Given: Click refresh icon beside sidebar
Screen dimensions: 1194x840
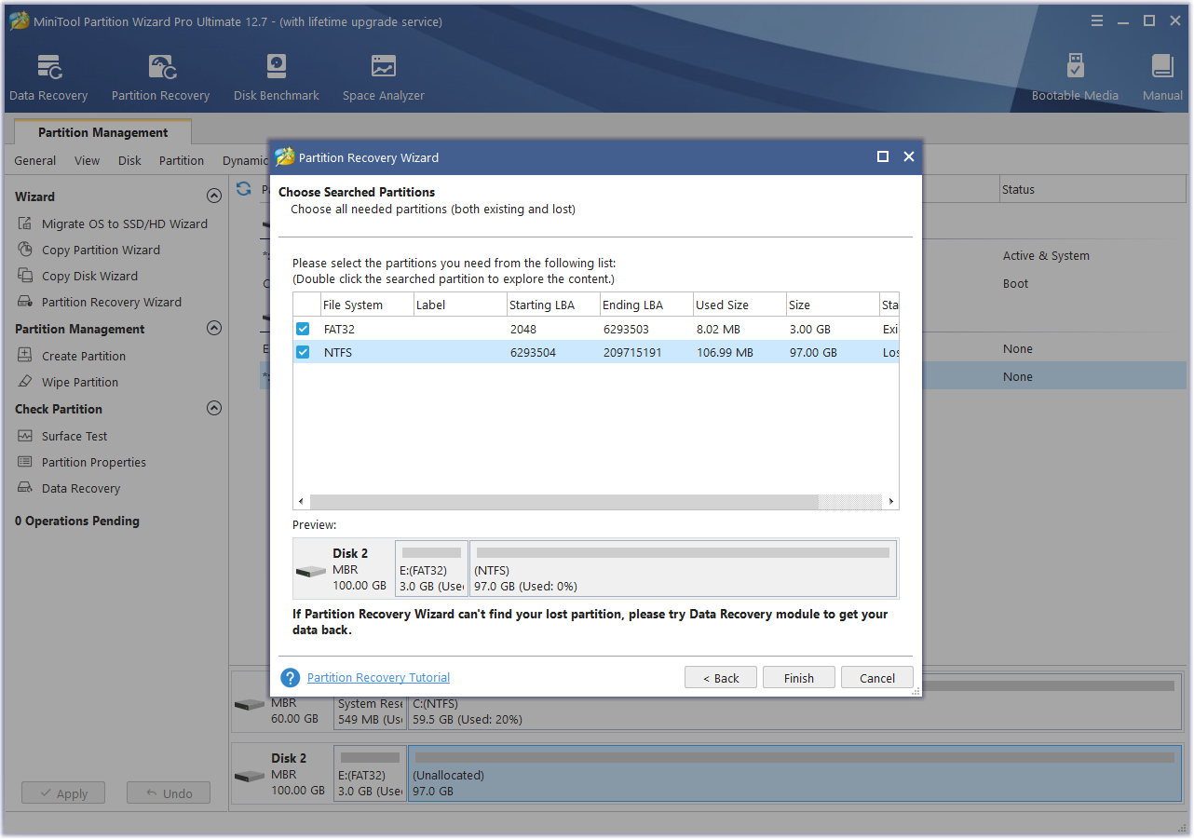Looking at the screenshot, I should click(x=244, y=189).
